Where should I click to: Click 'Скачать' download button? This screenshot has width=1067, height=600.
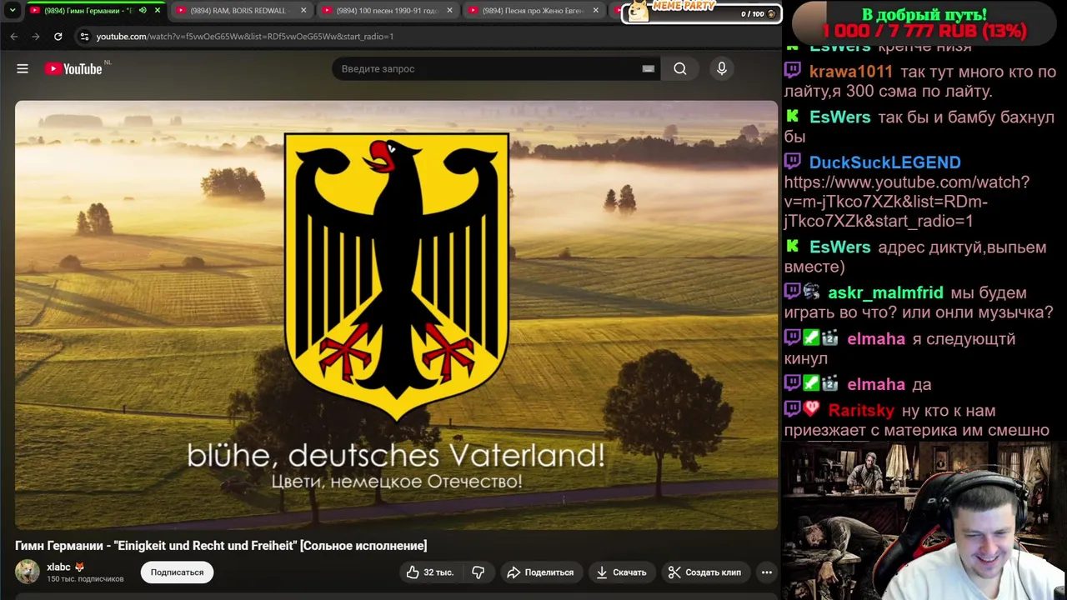point(622,572)
